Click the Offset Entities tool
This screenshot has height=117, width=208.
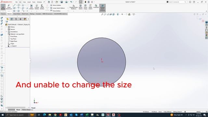pos(42,7)
